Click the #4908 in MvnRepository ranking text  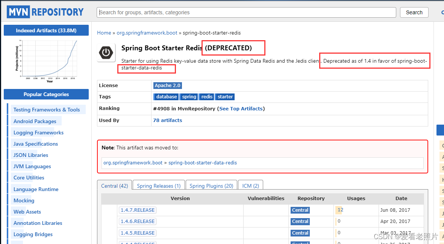coord(184,108)
